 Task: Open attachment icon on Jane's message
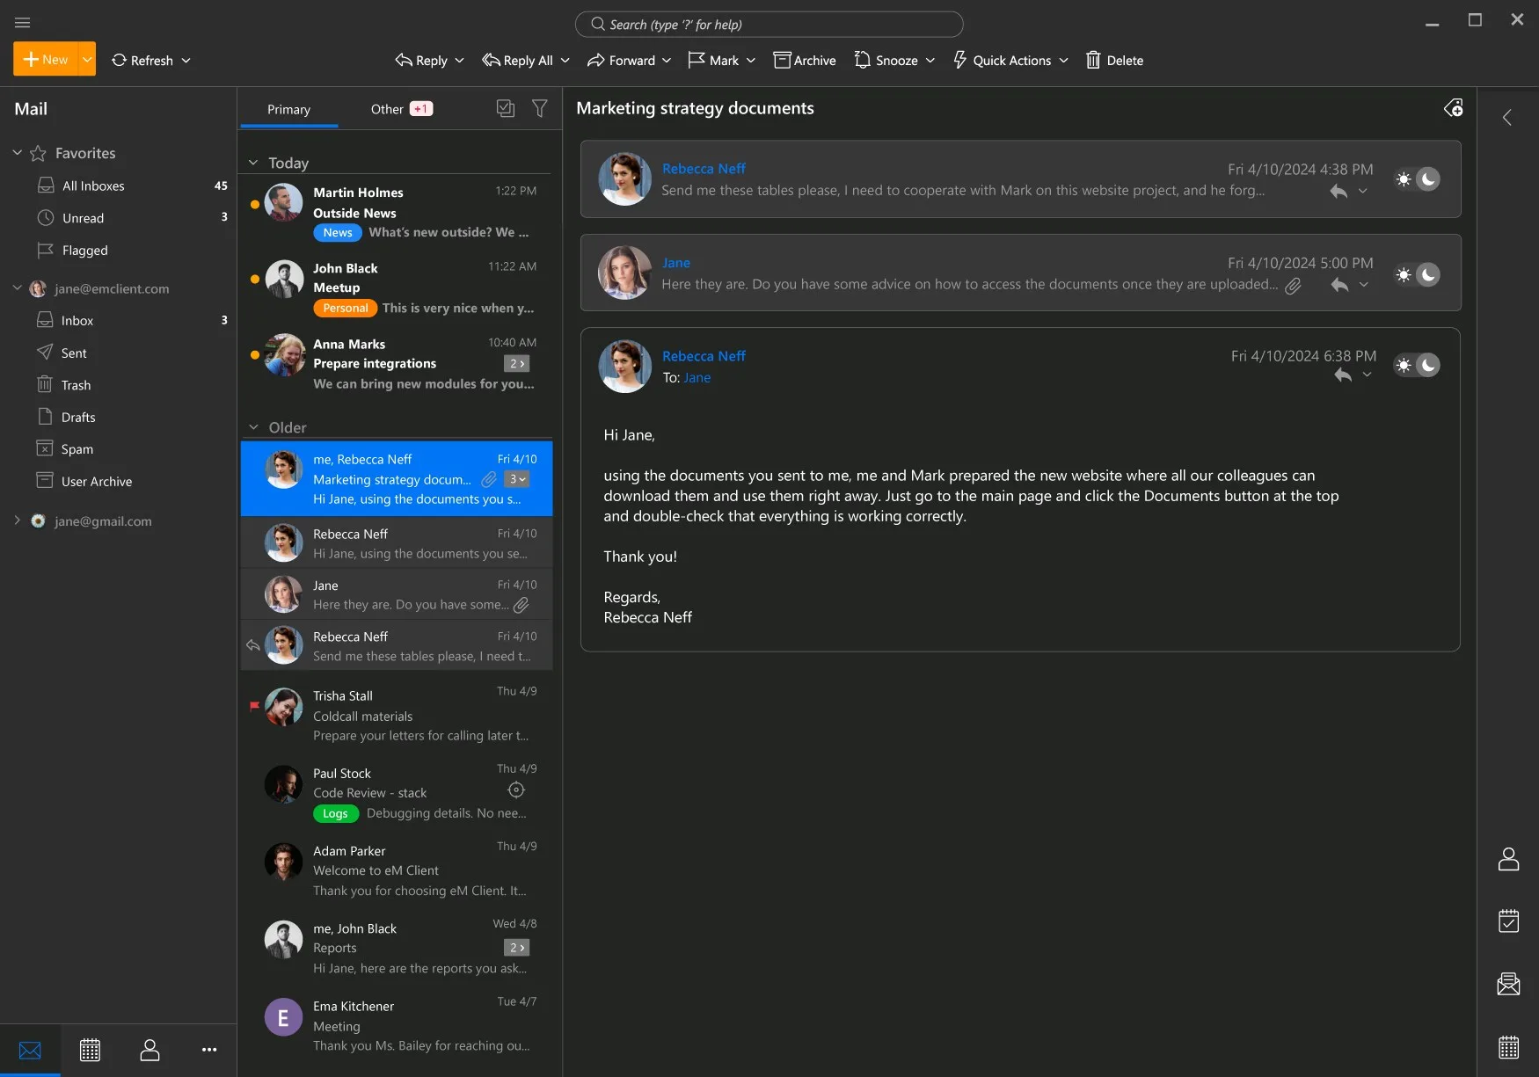click(x=1293, y=286)
